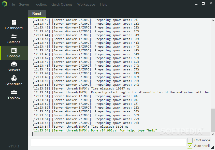Open the Settings sidebar section
This screenshot has width=215, height=150.
click(x=14, y=39)
